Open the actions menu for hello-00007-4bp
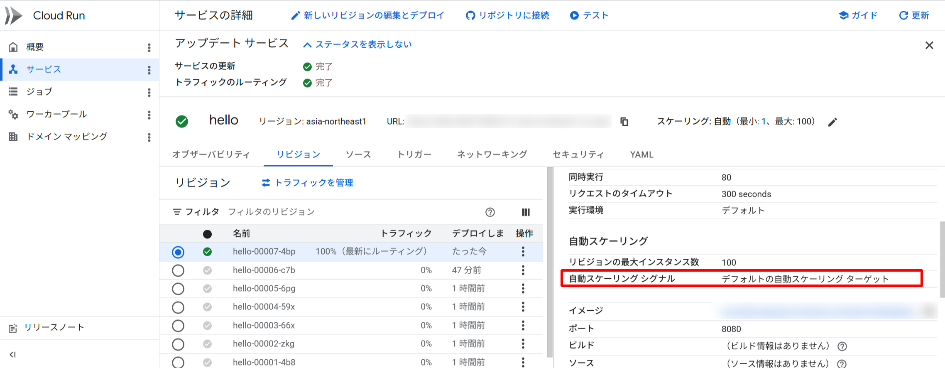 (x=523, y=252)
